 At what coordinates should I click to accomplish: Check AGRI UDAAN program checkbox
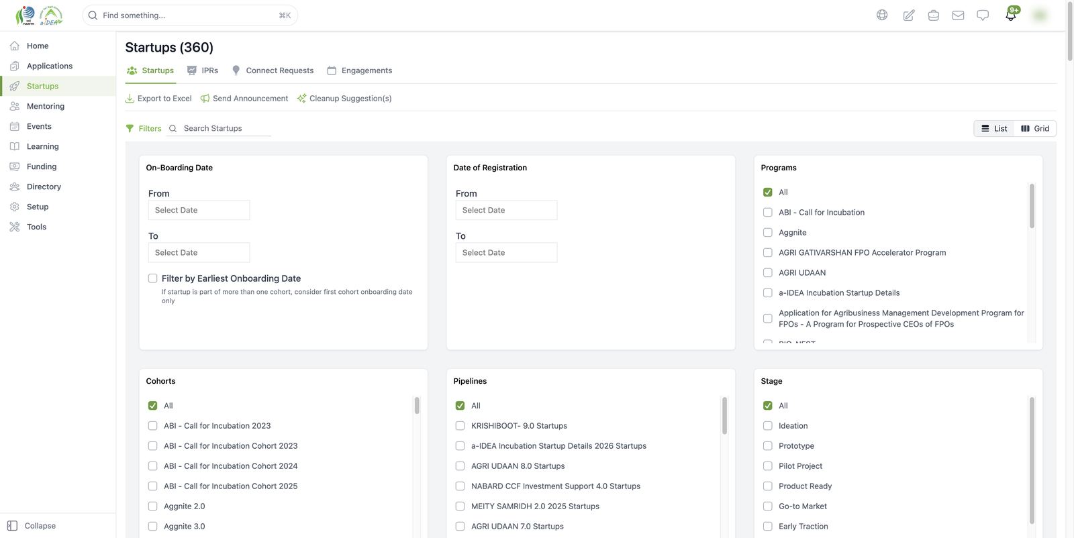[x=767, y=273]
